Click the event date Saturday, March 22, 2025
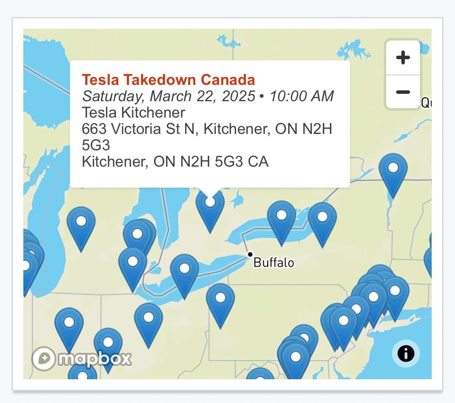Screen dimensions: 455x403 [169, 96]
